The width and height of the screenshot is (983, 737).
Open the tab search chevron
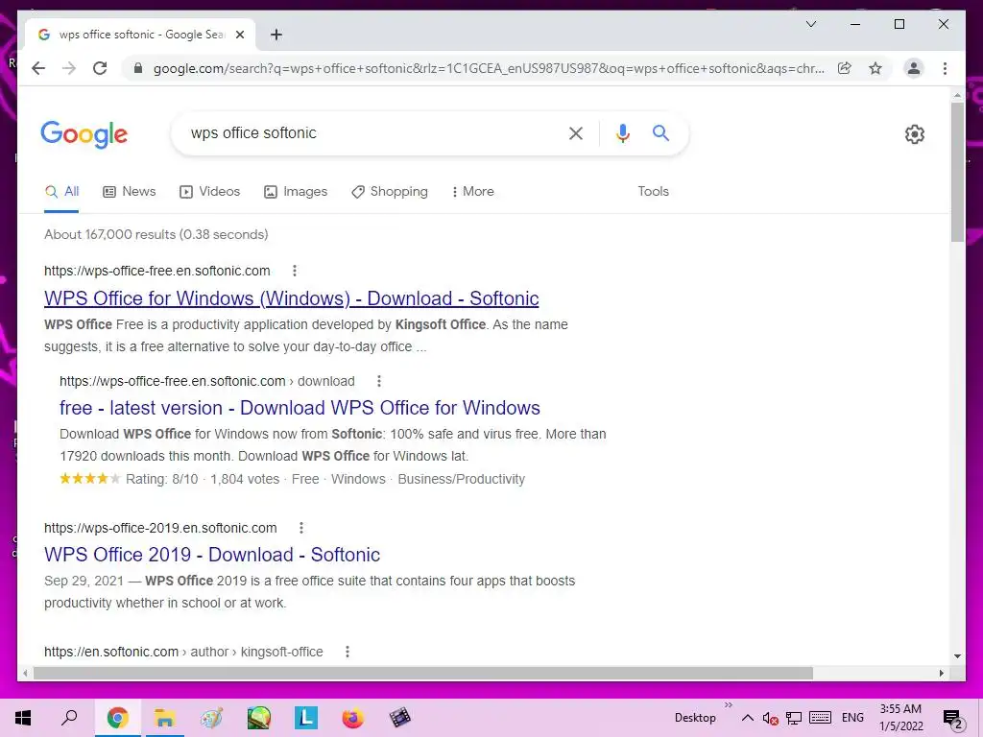tap(810, 24)
